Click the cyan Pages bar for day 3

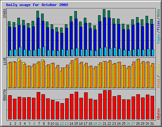point(20,51)
